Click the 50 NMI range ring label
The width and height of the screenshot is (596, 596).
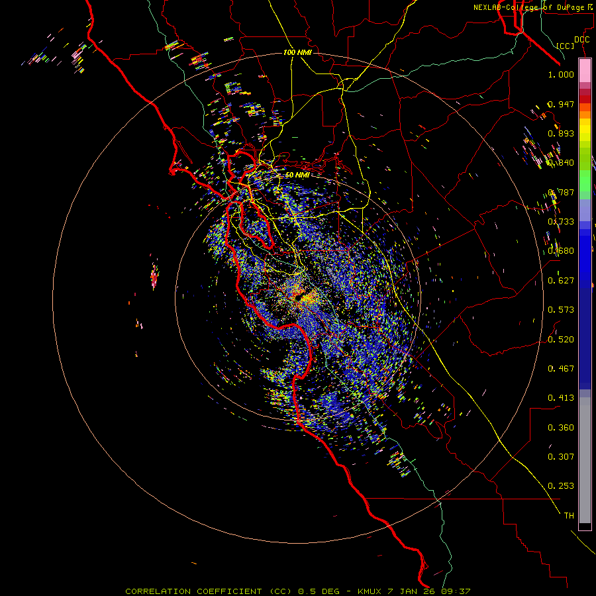coord(297,175)
